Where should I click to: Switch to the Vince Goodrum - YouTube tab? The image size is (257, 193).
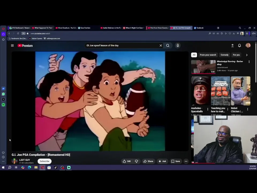click(66, 28)
